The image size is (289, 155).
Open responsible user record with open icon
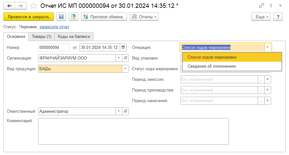[x=125, y=111]
